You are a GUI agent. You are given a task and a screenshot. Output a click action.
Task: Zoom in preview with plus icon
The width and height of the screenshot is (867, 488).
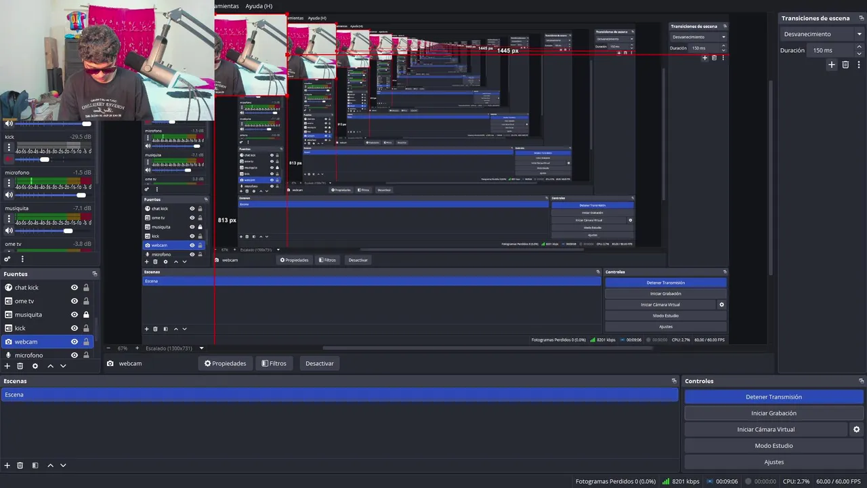137,348
